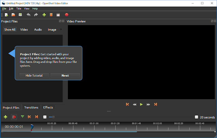Viewport: 217px width, 138px height.
Task: Switch to the Transitions tab
Action: 31,107
